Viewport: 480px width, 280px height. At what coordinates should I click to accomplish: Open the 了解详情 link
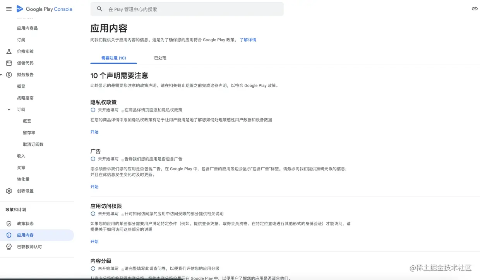(248, 39)
